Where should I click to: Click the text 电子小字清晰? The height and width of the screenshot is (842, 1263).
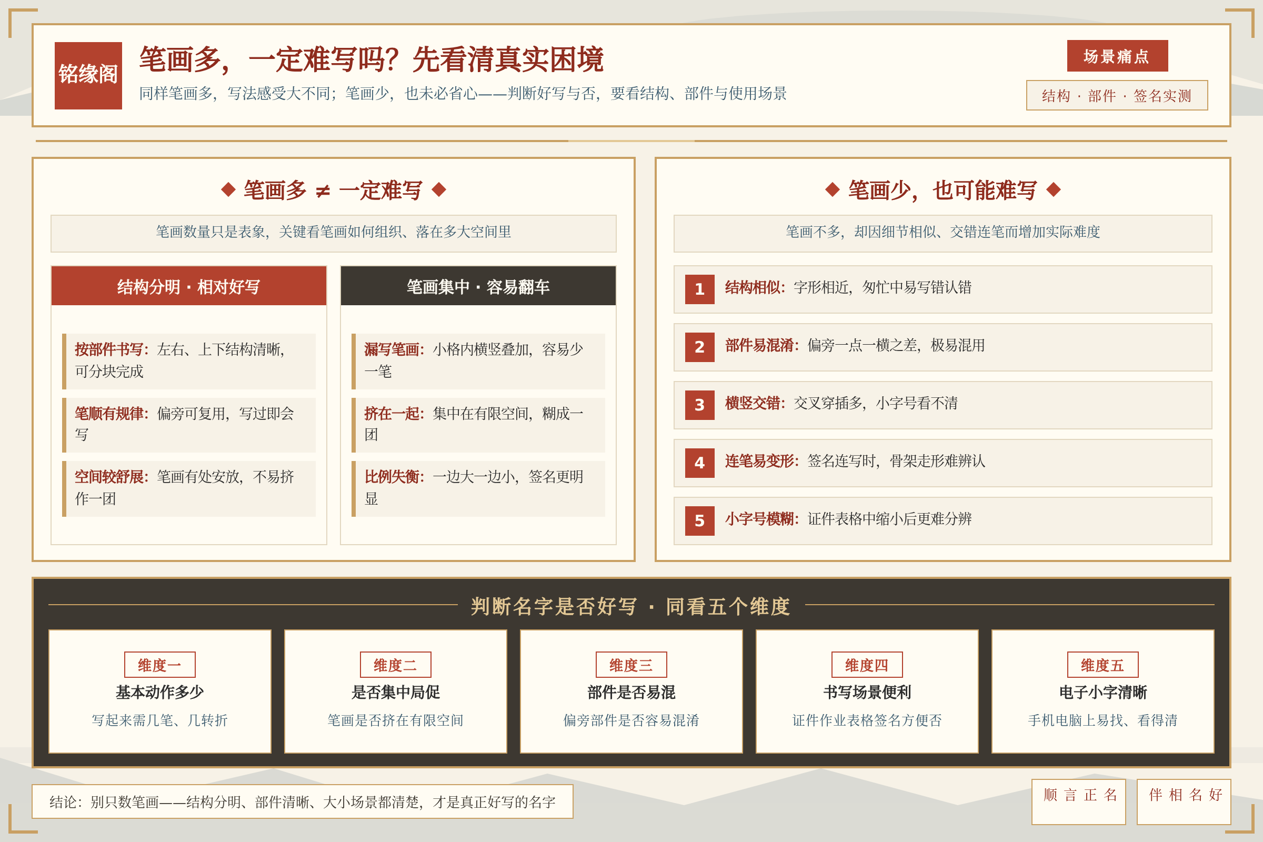(x=1103, y=692)
